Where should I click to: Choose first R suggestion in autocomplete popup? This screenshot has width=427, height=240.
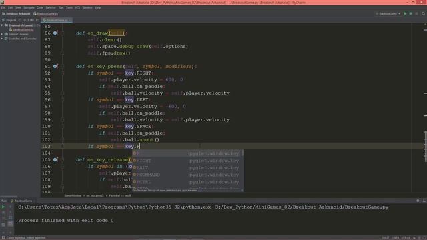[x=187, y=153]
